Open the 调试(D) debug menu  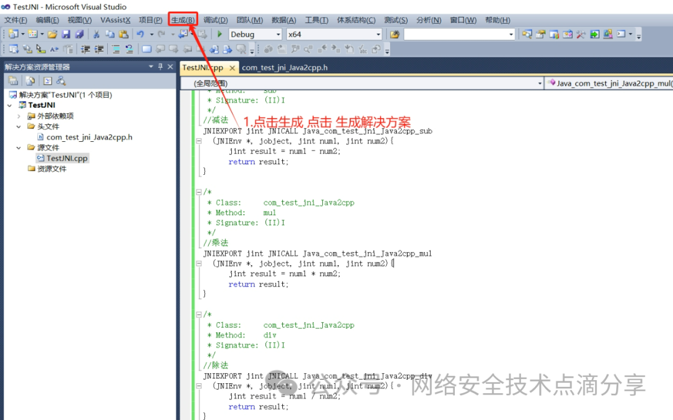216,20
